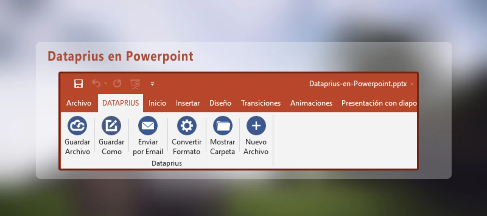
Task: Select Presentación con diapositivas tab
Action: tap(379, 103)
